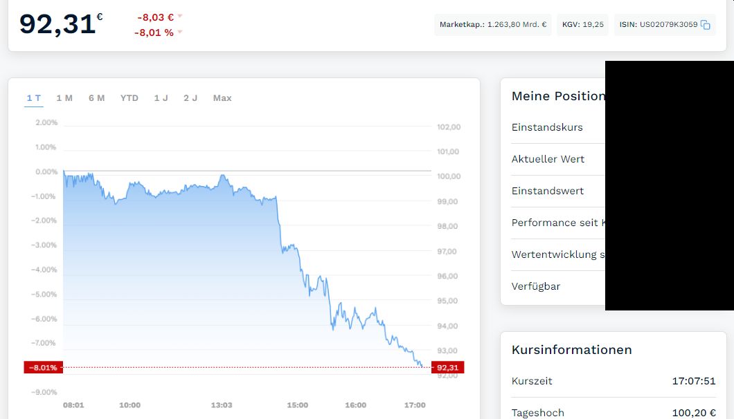Click the Kurszeit value 17:07:51
The height and width of the screenshot is (419, 734).
694,381
